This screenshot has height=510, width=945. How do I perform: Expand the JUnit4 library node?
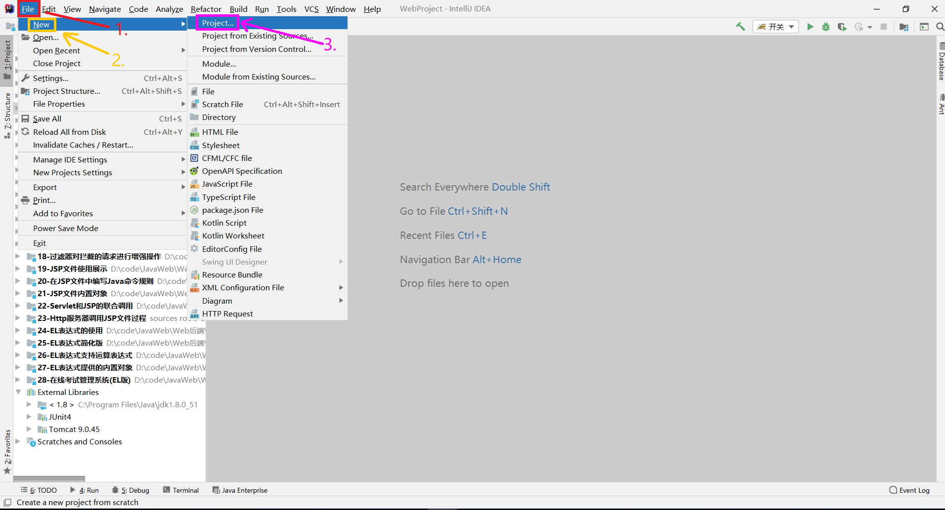(29, 417)
